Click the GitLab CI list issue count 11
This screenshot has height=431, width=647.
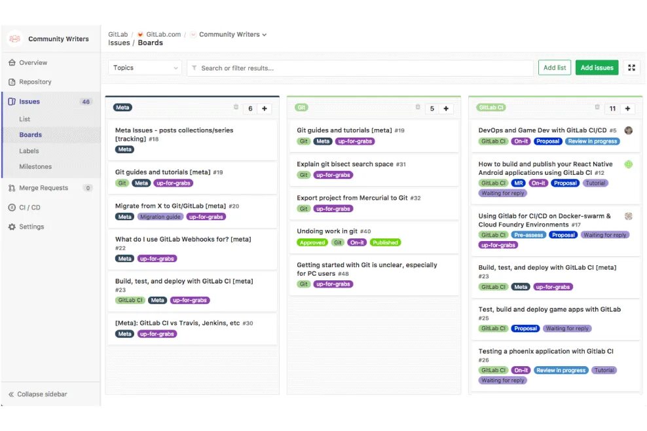612,109
